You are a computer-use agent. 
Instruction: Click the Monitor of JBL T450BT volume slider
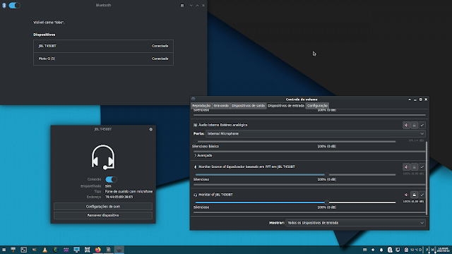(295, 202)
